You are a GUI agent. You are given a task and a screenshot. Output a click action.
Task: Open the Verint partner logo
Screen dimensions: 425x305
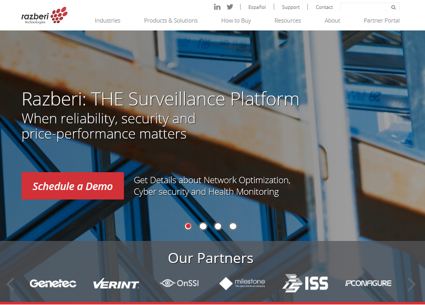[x=116, y=284]
